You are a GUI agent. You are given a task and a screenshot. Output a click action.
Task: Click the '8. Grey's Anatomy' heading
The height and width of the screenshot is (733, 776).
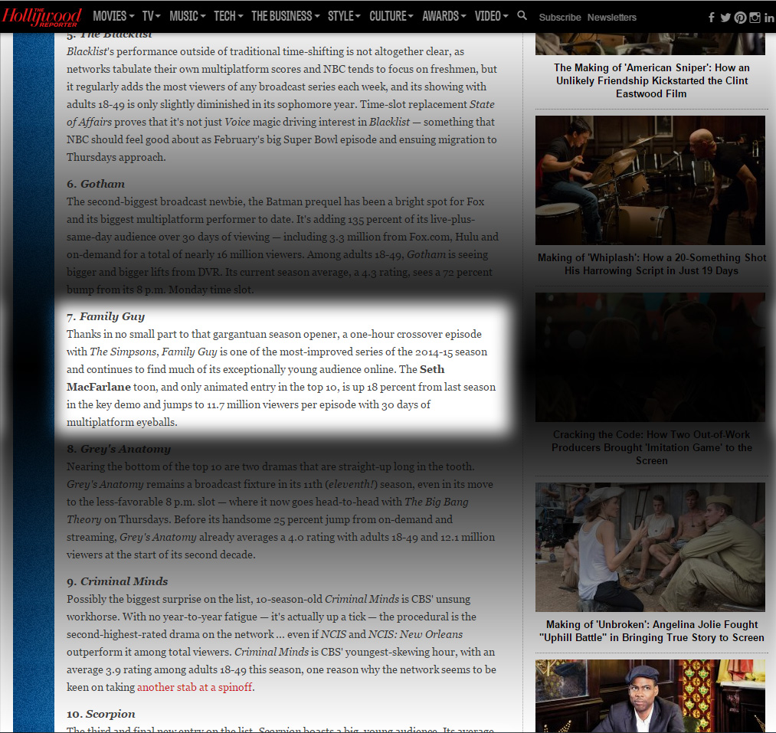click(x=118, y=449)
